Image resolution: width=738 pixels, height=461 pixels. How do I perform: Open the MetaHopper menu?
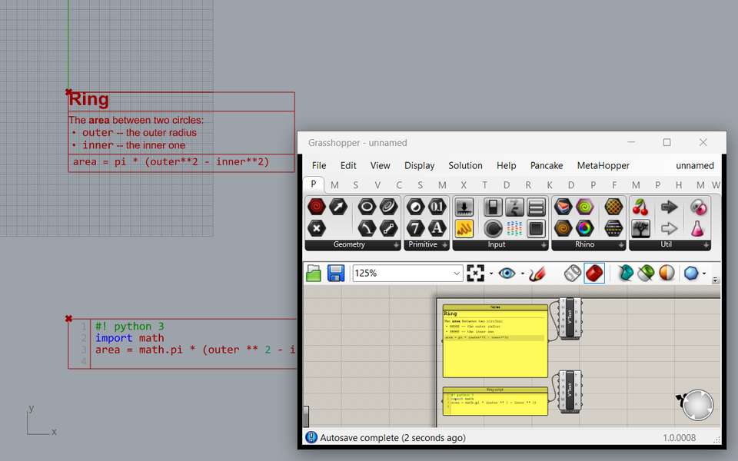[603, 166]
